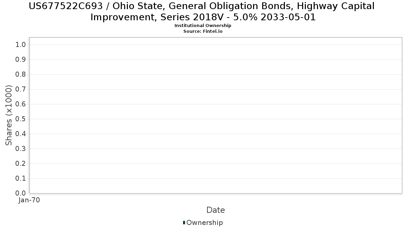
Task: Click the Jan-70 x-axis tick label
Action: [29, 200]
